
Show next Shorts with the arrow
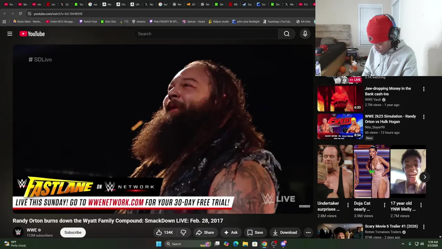pos(425,177)
